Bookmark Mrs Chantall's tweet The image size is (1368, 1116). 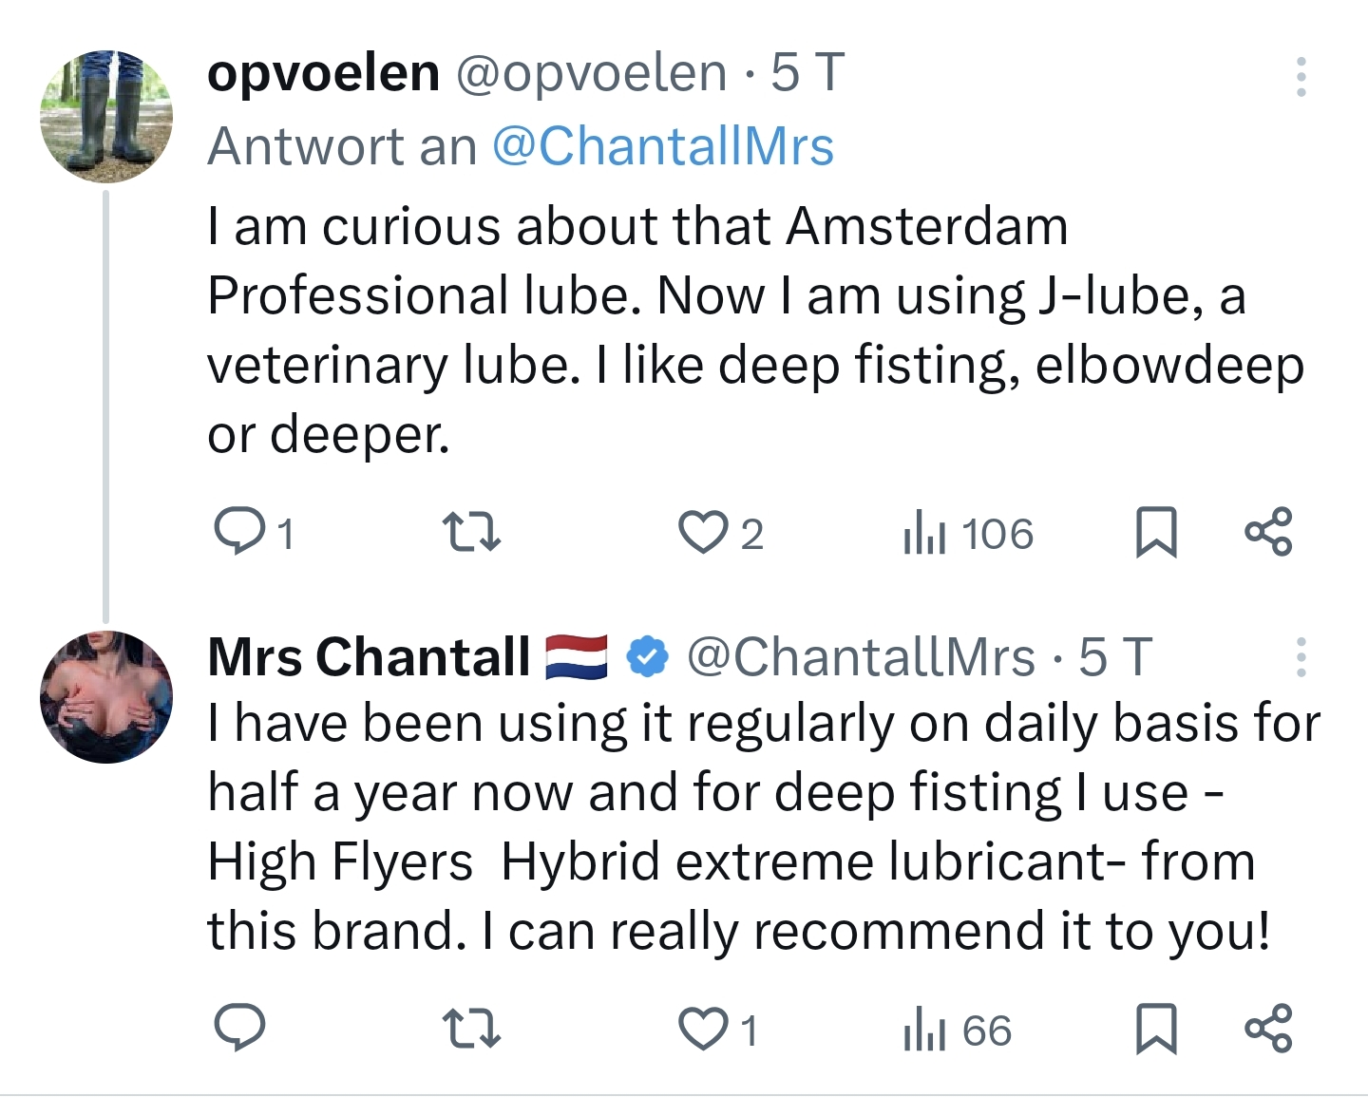click(x=1156, y=1030)
